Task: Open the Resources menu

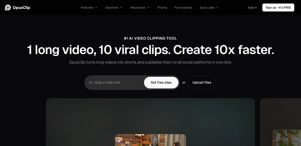Action: (140, 8)
